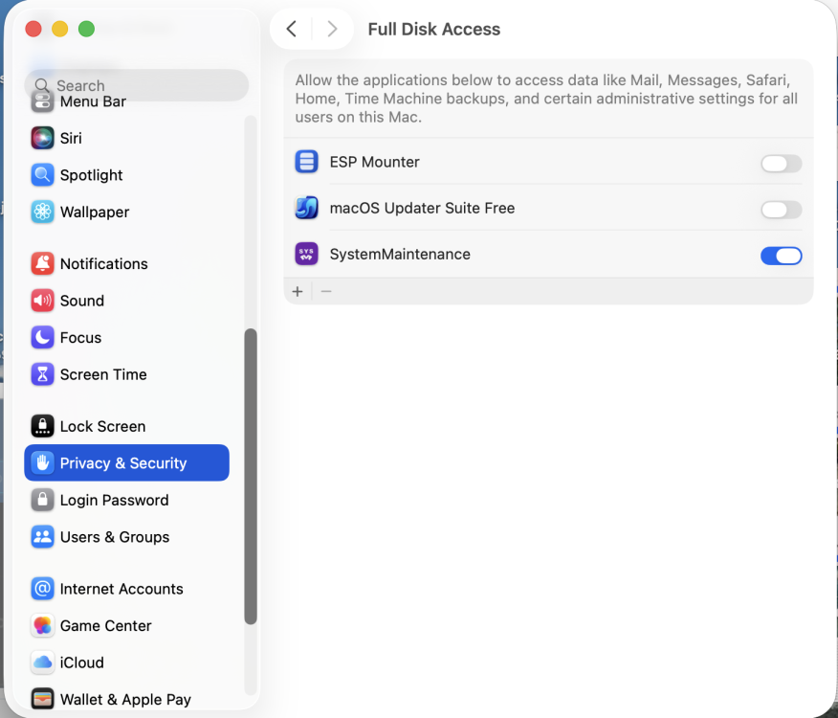The height and width of the screenshot is (718, 838).
Task: Minimize the window with the yellow button
Action: point(60,29)
